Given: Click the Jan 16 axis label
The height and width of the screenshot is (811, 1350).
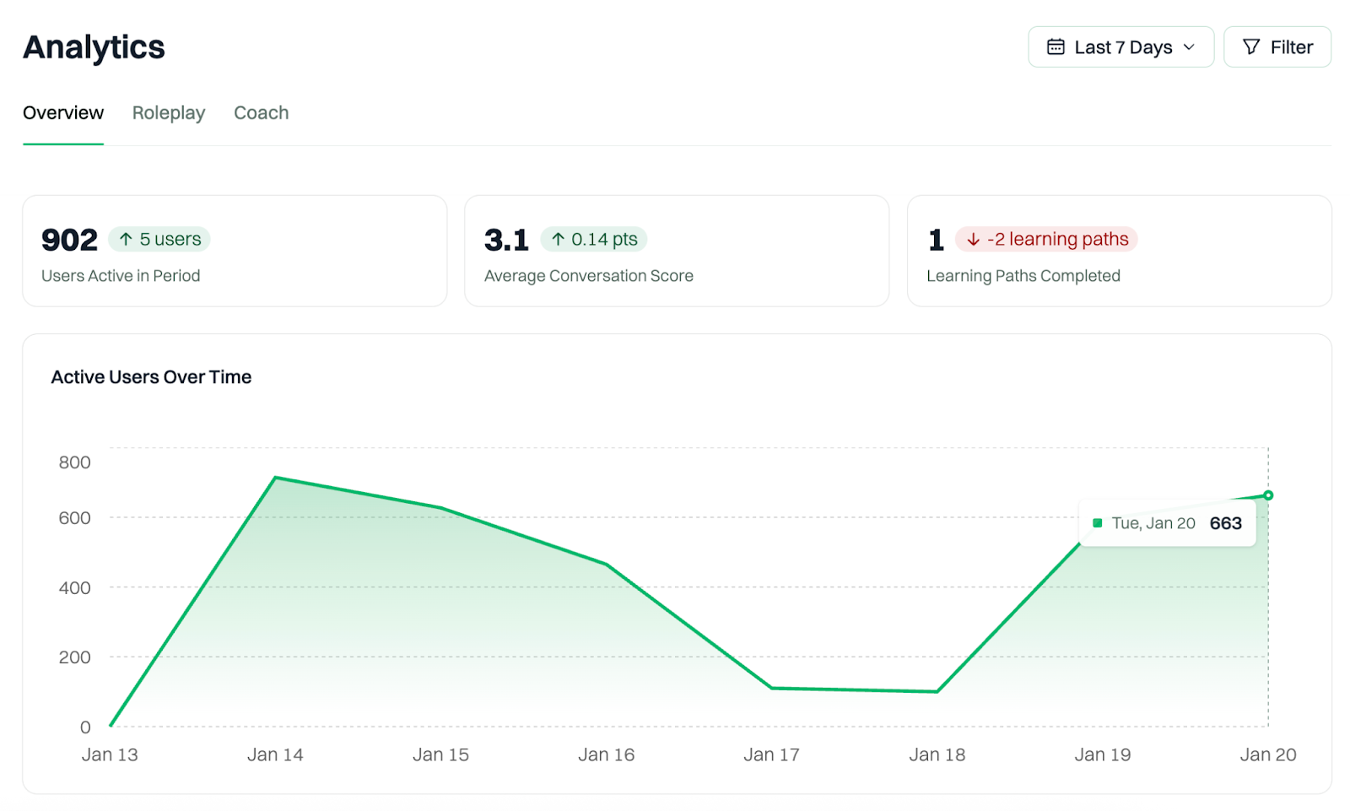Looking at the screenshot, I should [x=607, y=754].
